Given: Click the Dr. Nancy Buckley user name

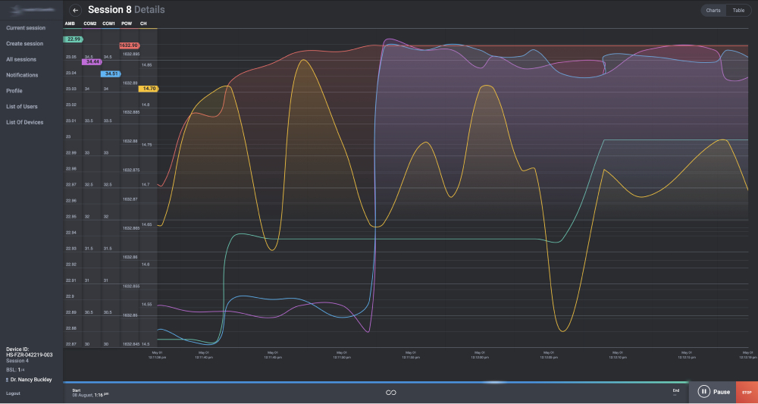Looking at the screenshot, I should pyautogui.click(x=31, y=380).
